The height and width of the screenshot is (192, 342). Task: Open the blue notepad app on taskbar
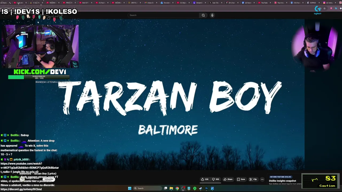coord(189,188)
